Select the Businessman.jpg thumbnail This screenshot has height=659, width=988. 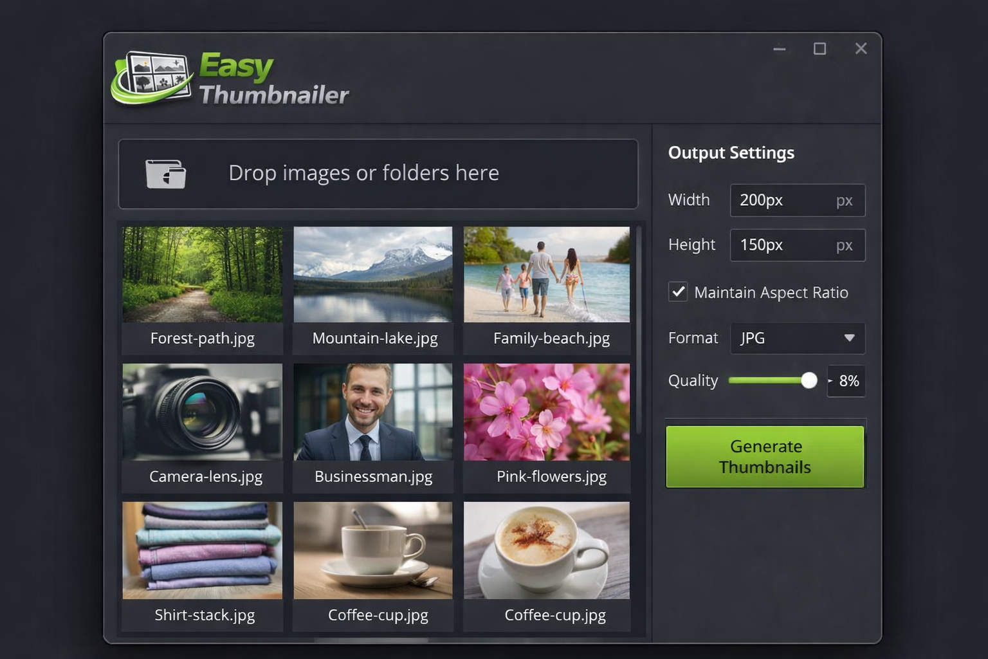(x=372, y=411)
